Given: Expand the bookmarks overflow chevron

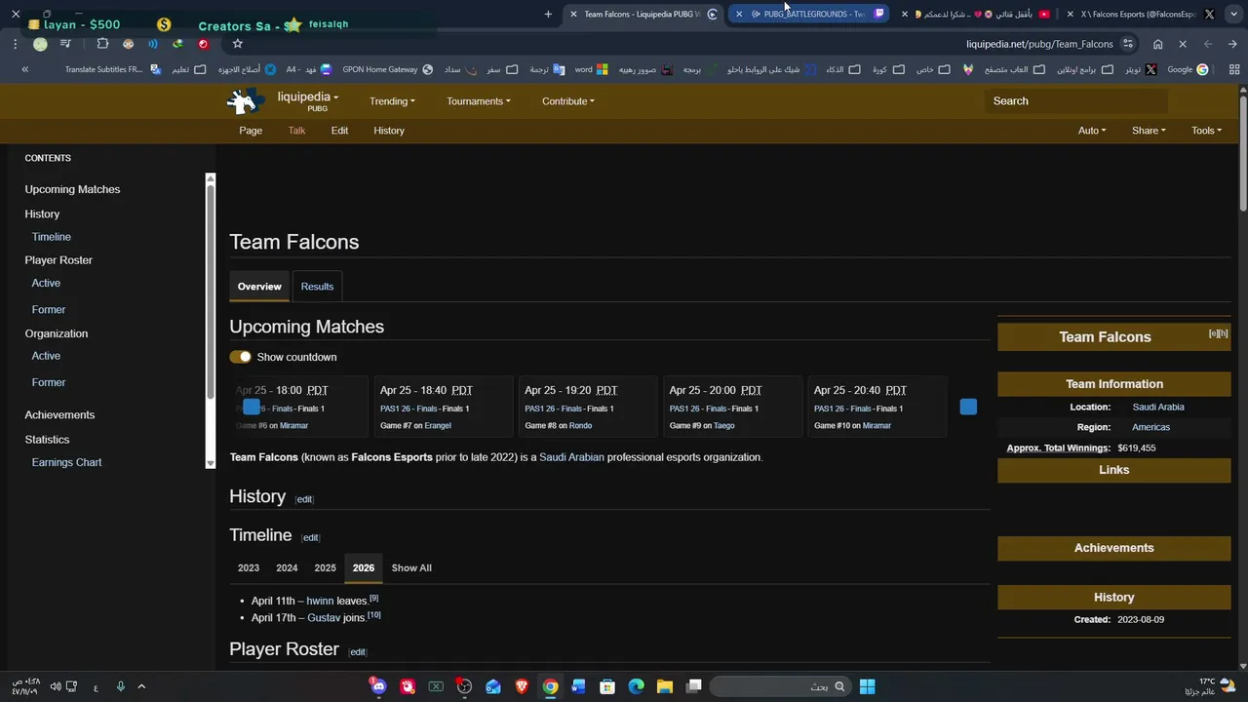Looking at the screenshot, I should tap(24, 69).
